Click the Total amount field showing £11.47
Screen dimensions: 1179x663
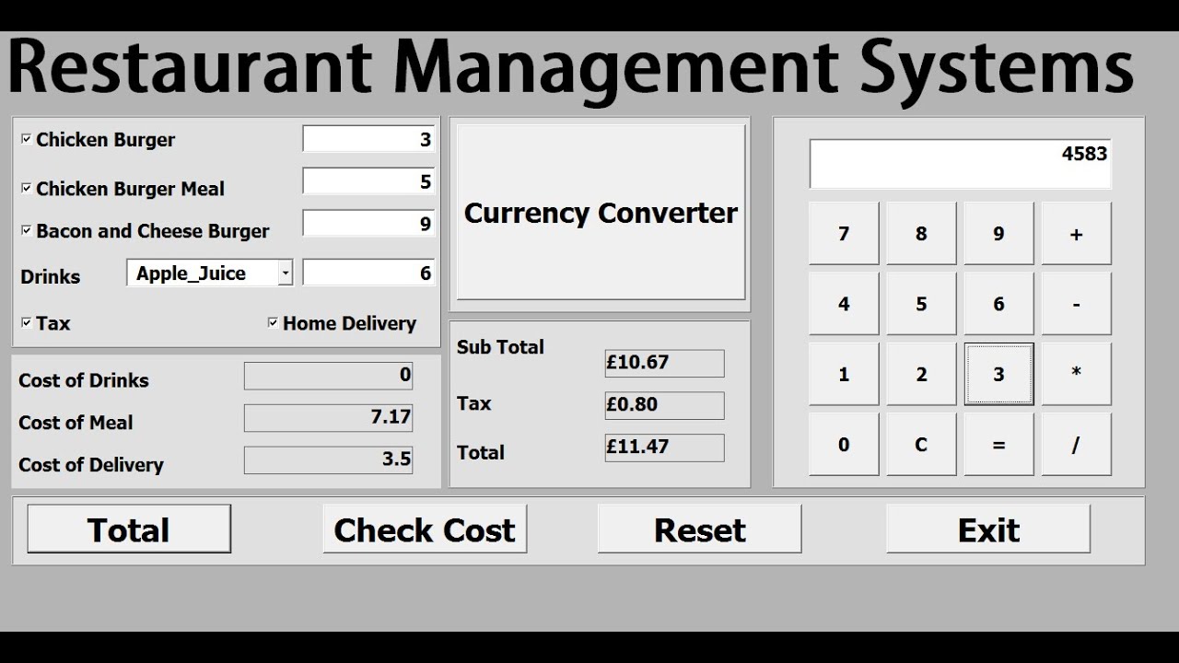click(x=664, y=448)
